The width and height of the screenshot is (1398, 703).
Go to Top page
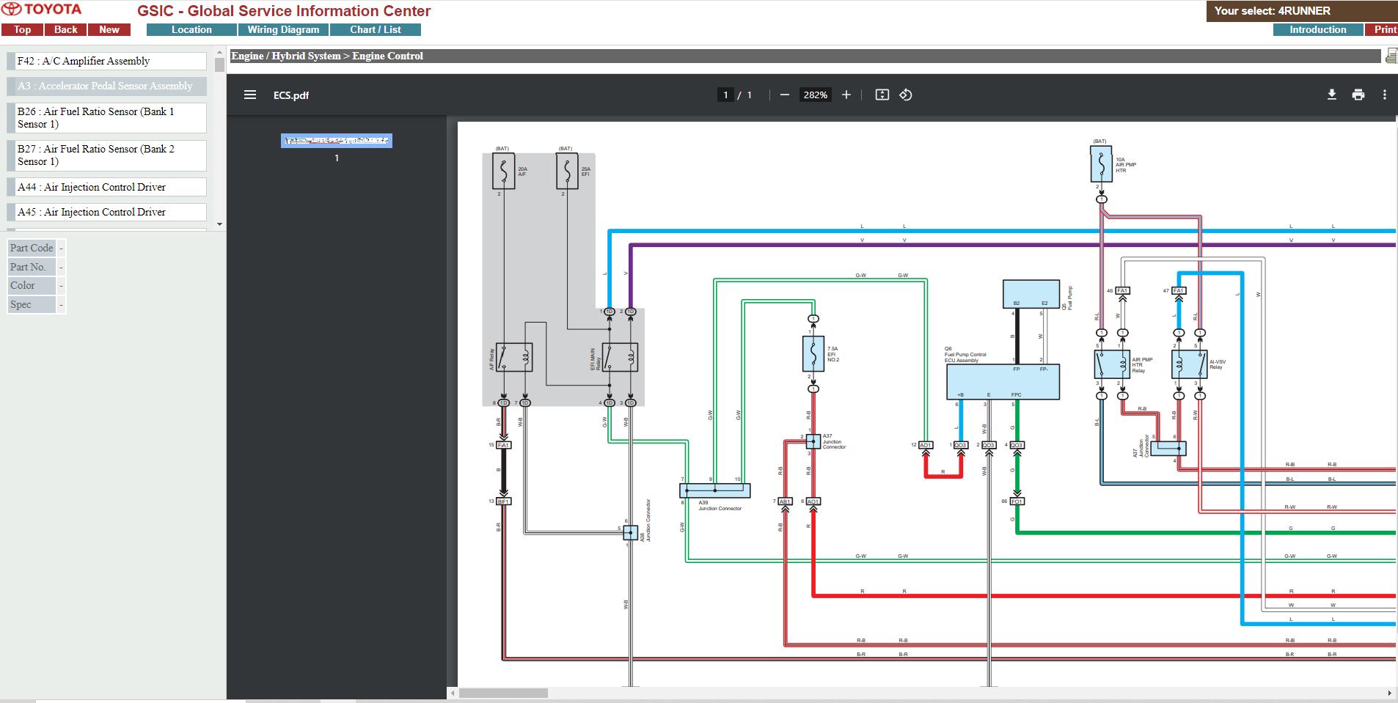tap(22, 30)
